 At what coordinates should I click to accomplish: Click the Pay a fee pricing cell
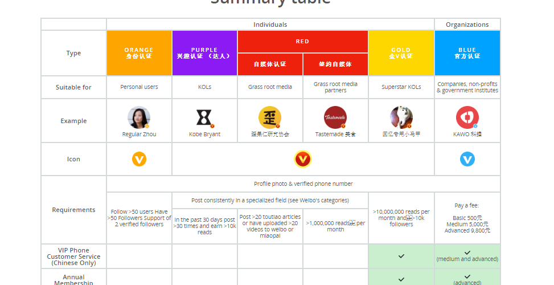click(467, 218)
